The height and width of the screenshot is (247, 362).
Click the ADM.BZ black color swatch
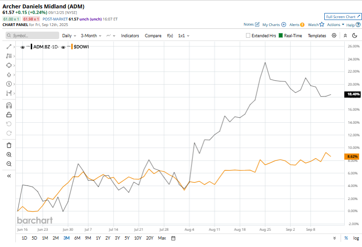(31, 47)
